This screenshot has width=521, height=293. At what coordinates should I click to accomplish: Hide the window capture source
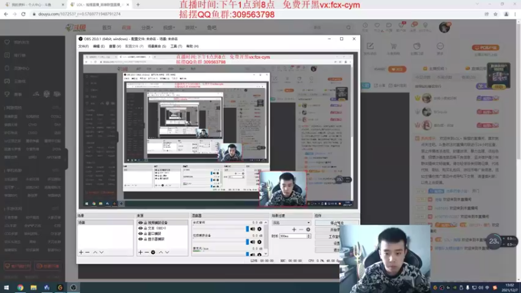coord(140,234)
